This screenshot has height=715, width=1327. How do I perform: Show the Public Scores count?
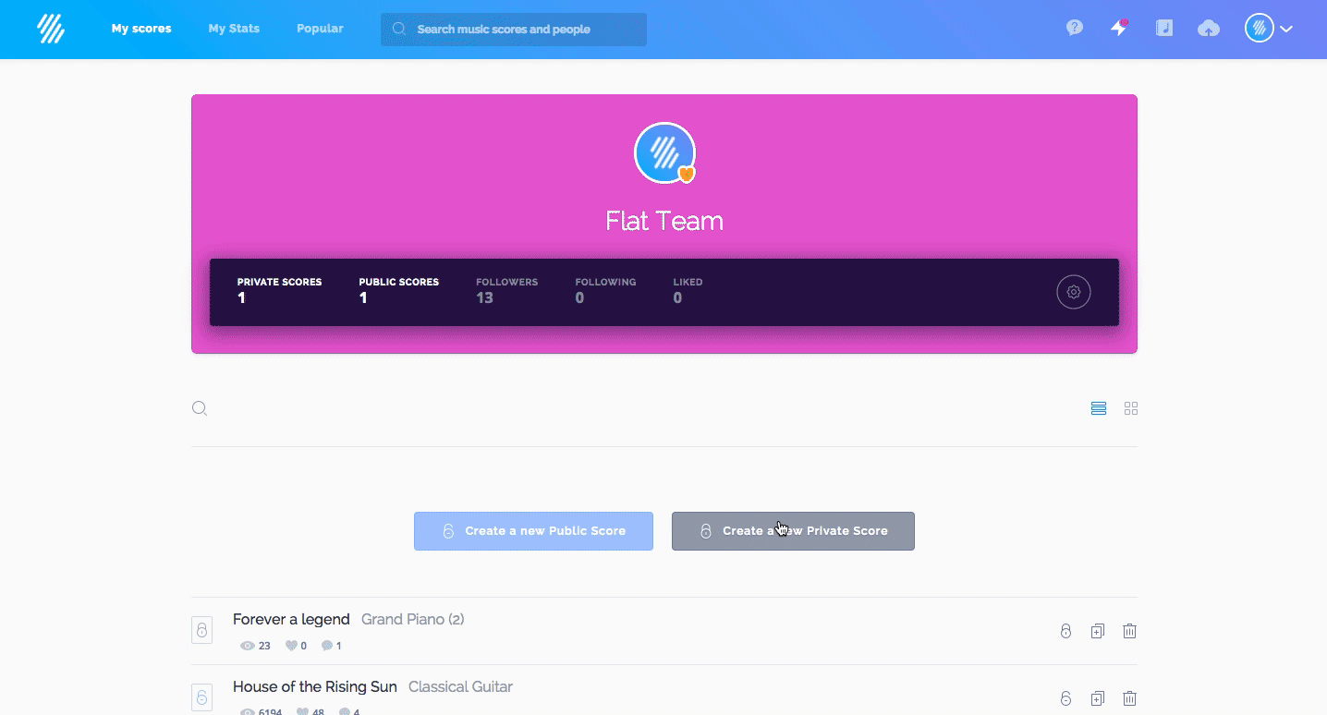(398, 291)
